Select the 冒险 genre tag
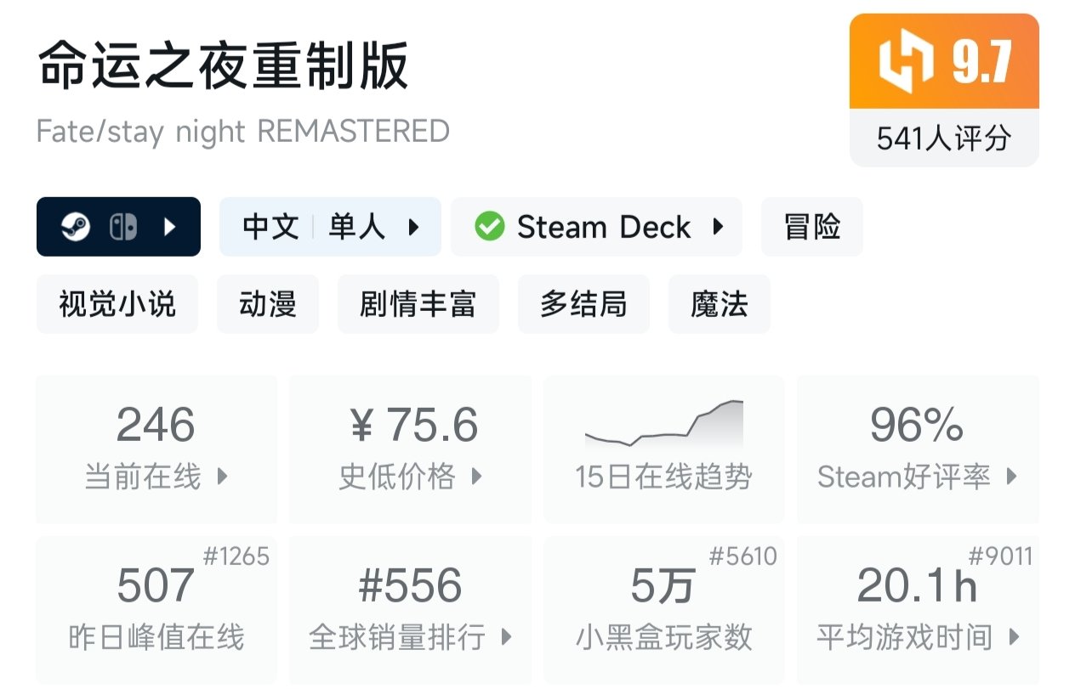 pyautogui.click(x=812, y=227)
